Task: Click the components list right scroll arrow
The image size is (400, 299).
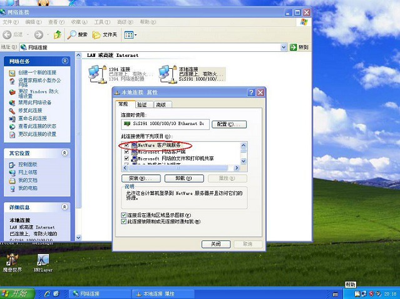Action: [x=237, y=168]
